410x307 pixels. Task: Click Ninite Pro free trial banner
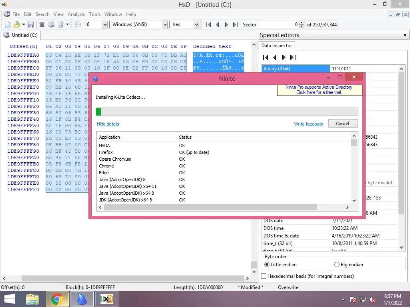pyautogui.click(x=319, y=90)
